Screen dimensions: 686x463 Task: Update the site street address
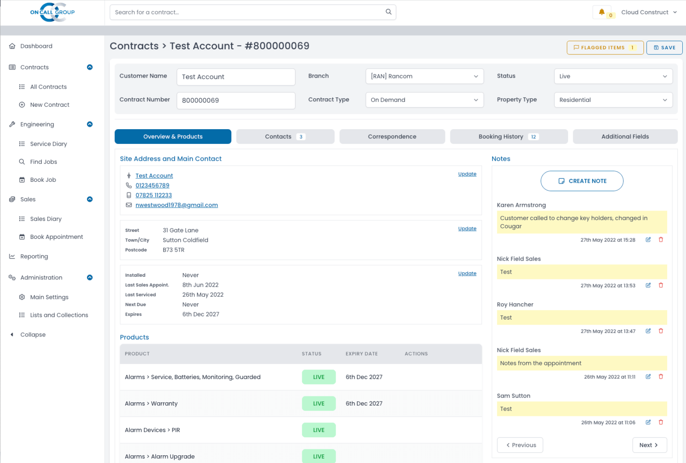tap(467, 229)
